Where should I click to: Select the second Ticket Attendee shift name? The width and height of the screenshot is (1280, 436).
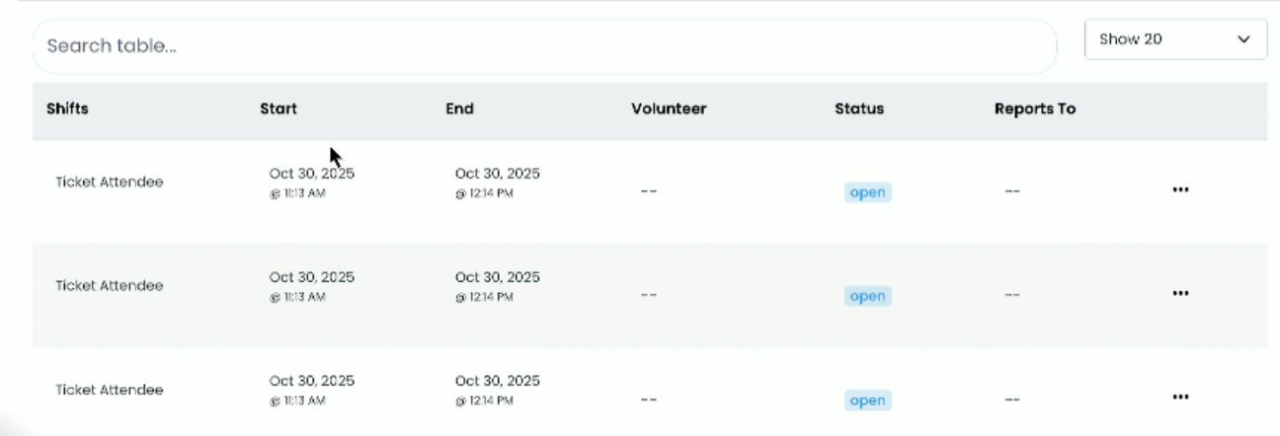click(109, 286)
